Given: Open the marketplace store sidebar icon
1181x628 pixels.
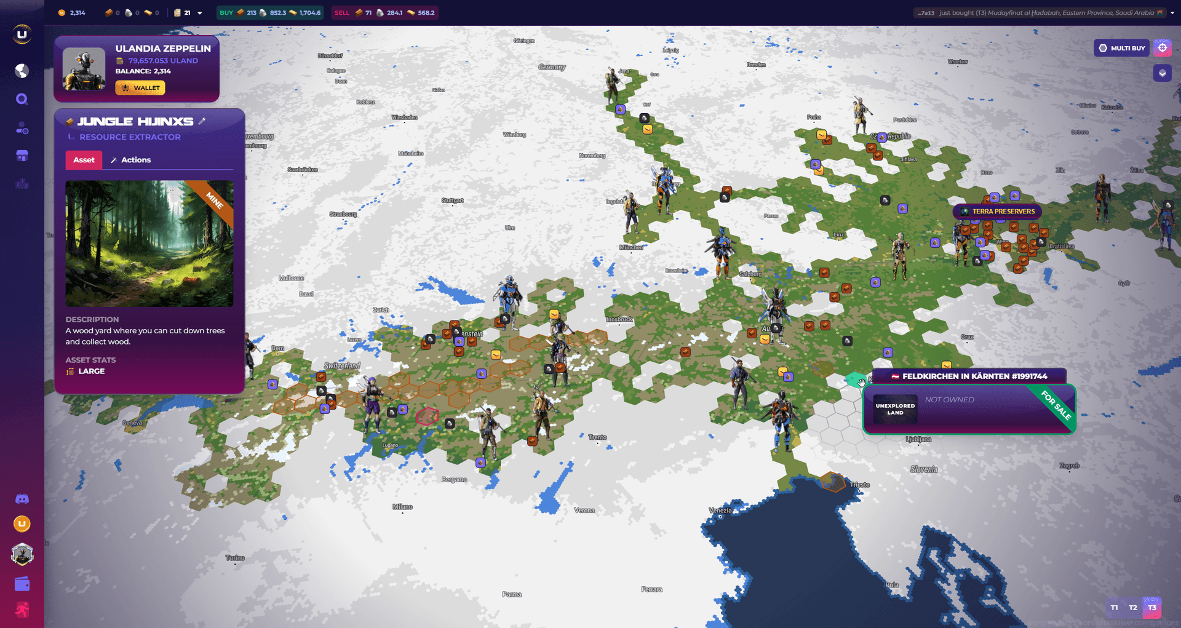Looking at the screenshot, I should (x=22, y=156).
